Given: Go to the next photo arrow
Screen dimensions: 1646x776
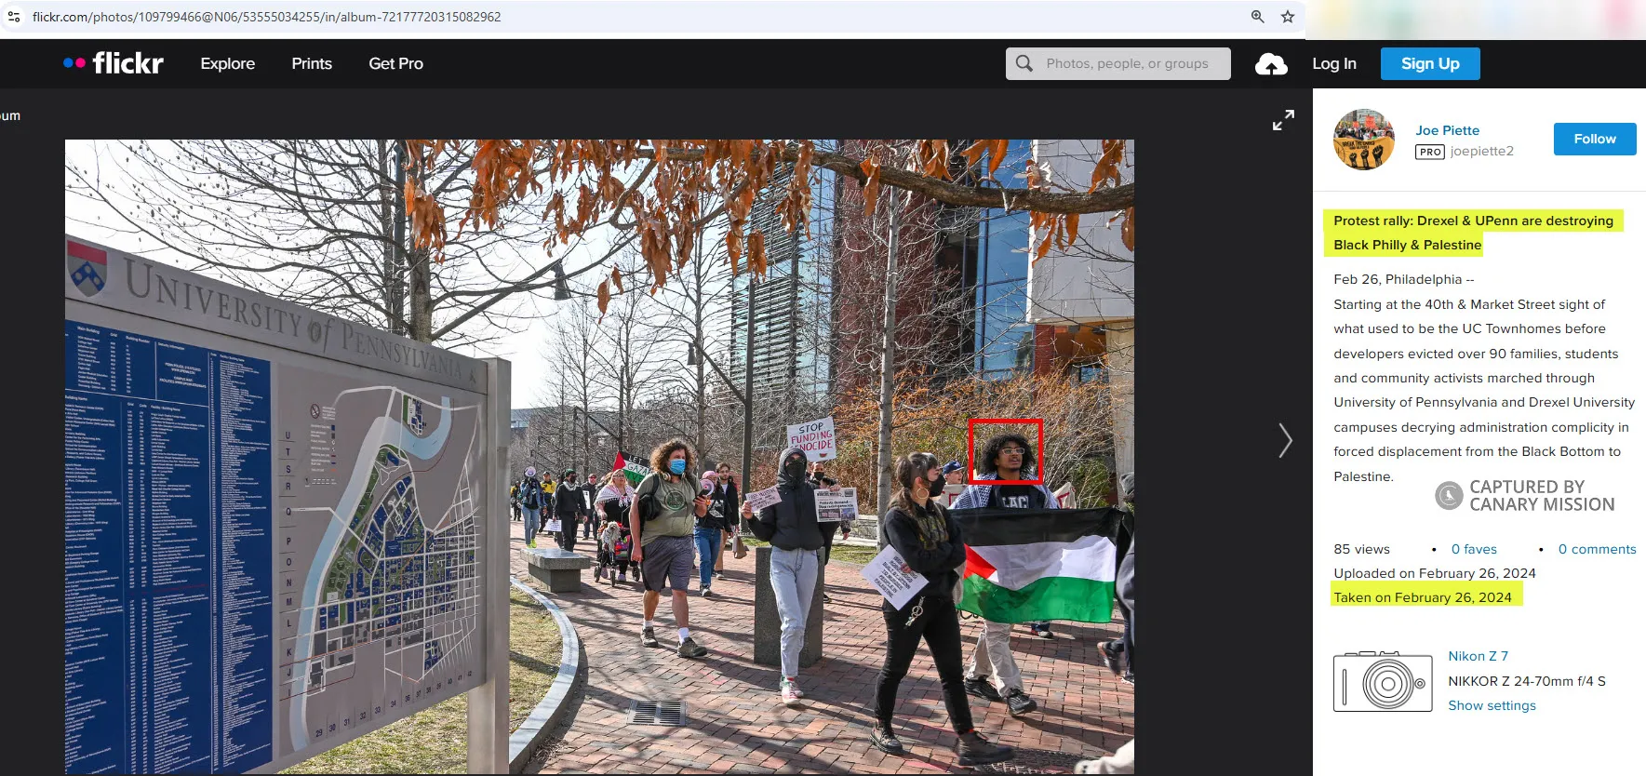Looking at the screenshot, I should click(1285, 440).
